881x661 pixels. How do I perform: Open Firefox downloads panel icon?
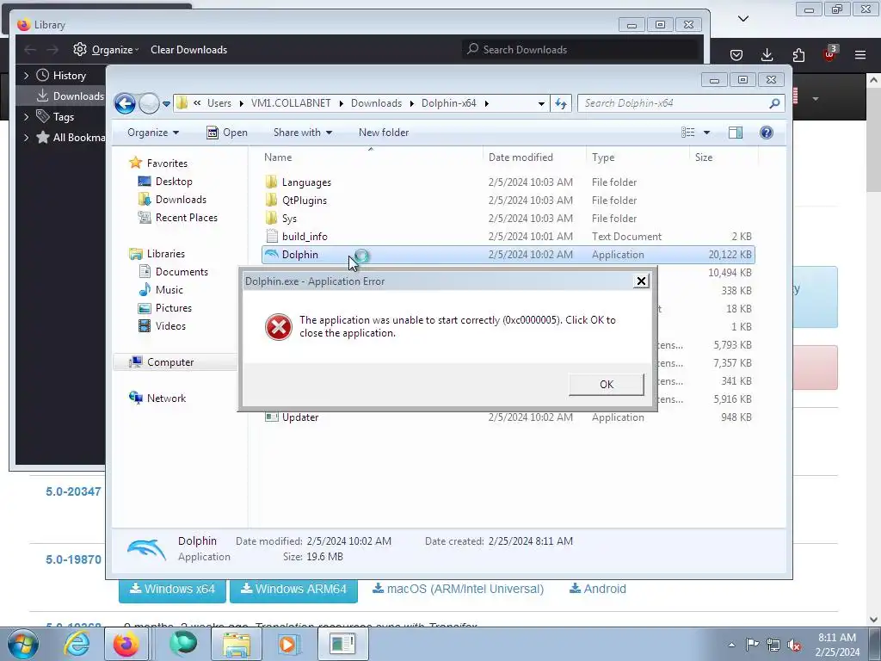767,54
